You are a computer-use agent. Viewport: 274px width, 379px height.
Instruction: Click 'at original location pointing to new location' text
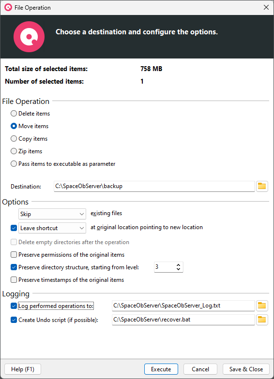(x=147, y=227)
